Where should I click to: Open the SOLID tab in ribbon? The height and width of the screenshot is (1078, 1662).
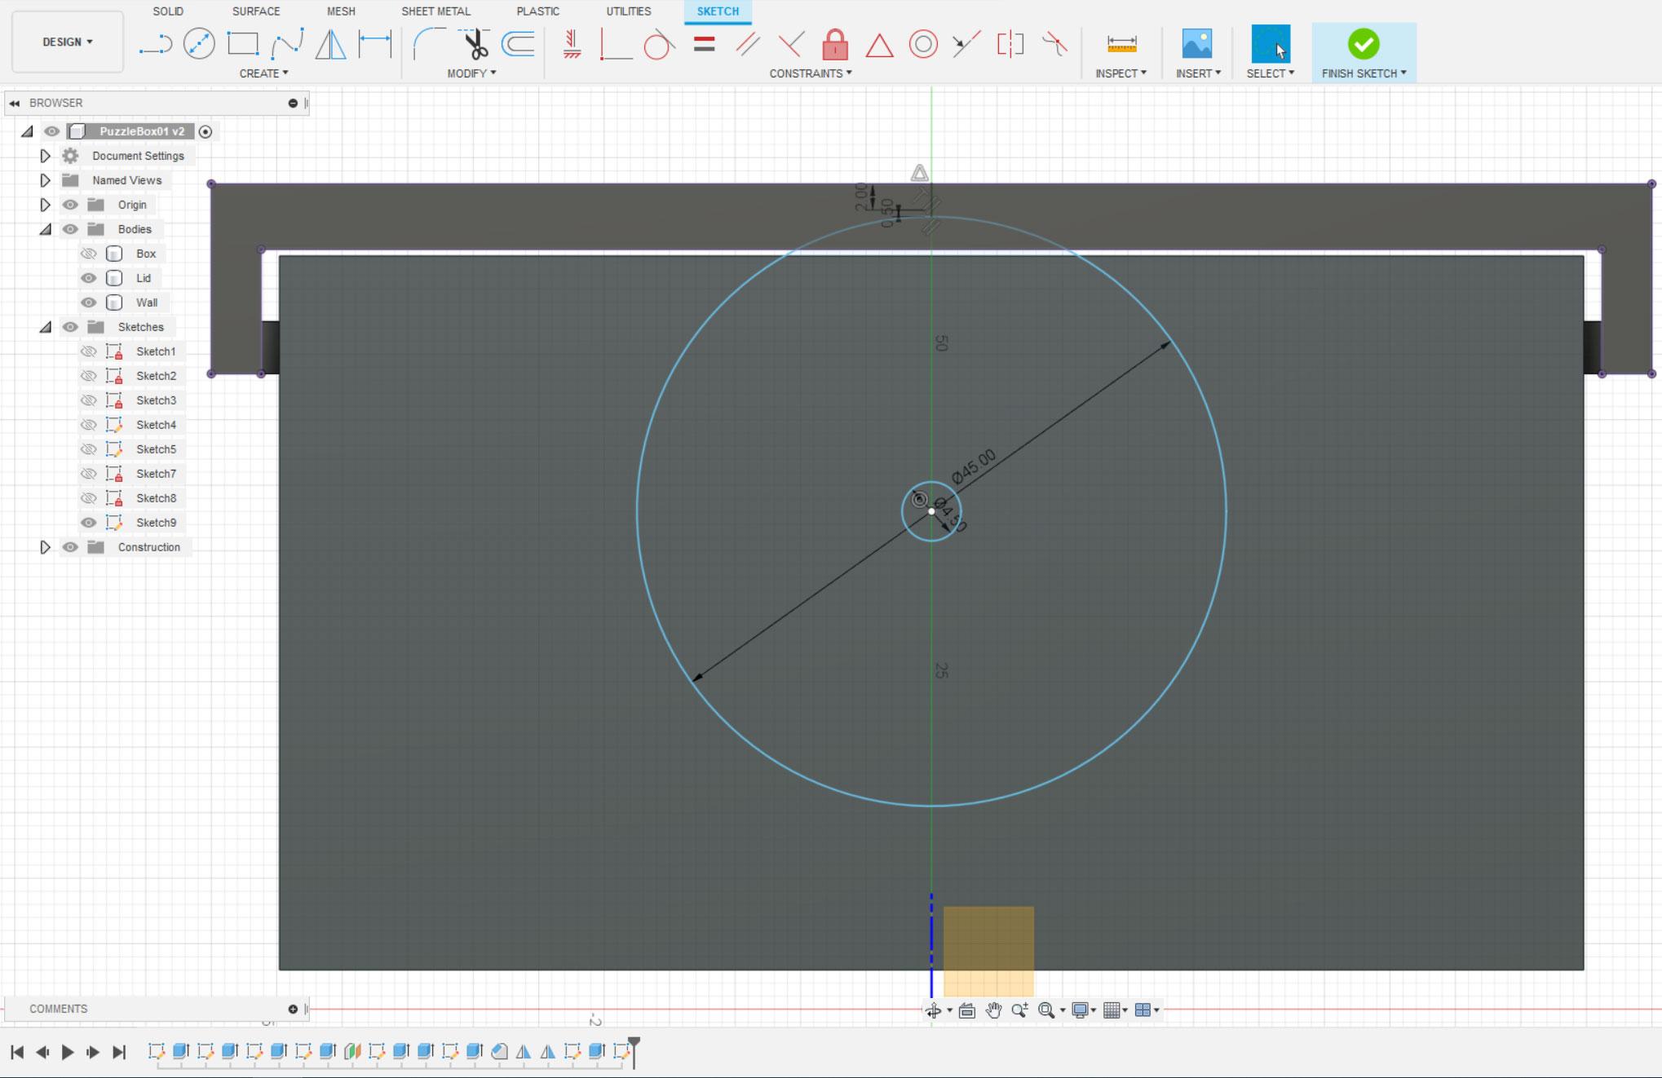(x=167, y=11)
